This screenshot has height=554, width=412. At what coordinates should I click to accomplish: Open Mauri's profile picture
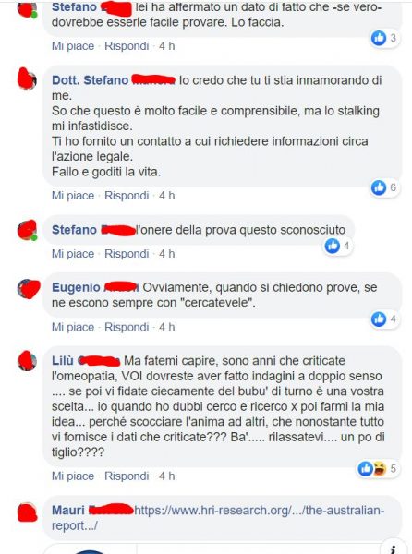[27, 512]
